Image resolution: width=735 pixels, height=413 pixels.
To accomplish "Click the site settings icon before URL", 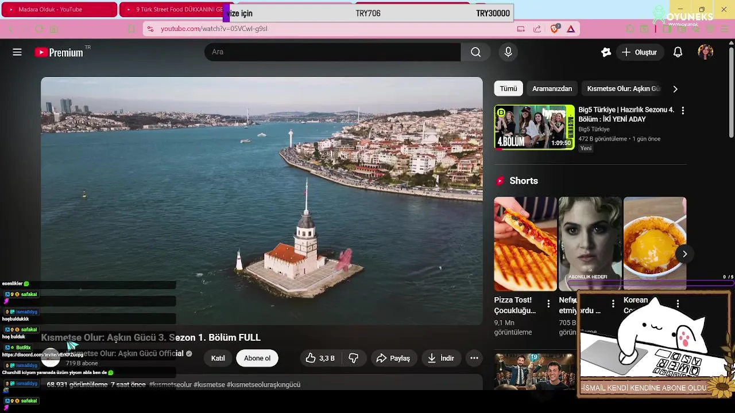I will [x=150, y=29].
